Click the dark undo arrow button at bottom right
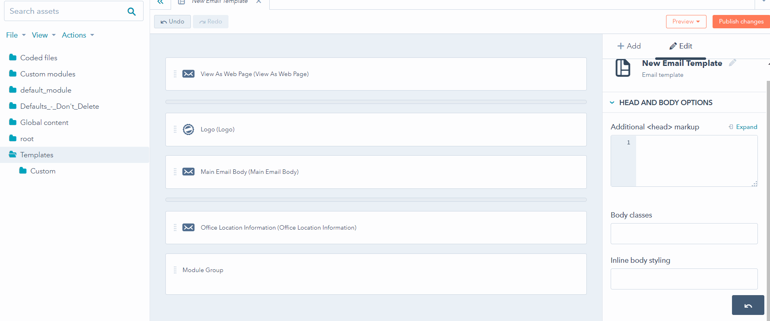 (x=748, y=305)
